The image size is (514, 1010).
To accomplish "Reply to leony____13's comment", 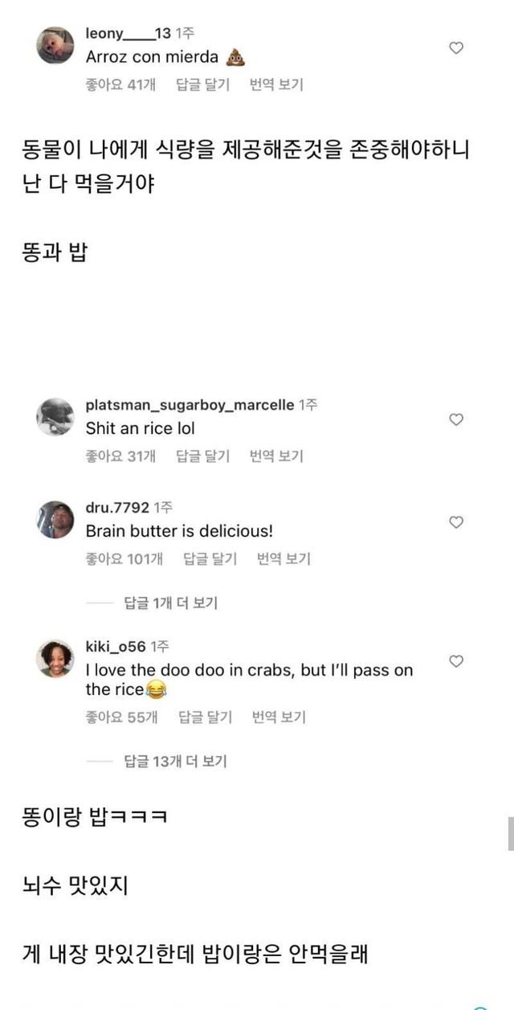I will click(202, 84).
